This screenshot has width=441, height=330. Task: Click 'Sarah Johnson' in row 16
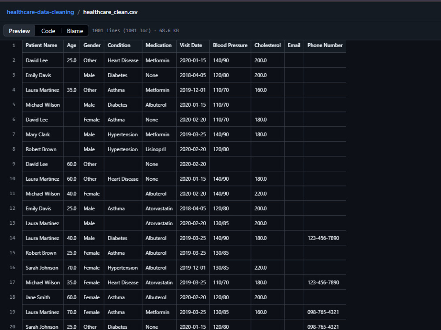click(x=42, y=268)
